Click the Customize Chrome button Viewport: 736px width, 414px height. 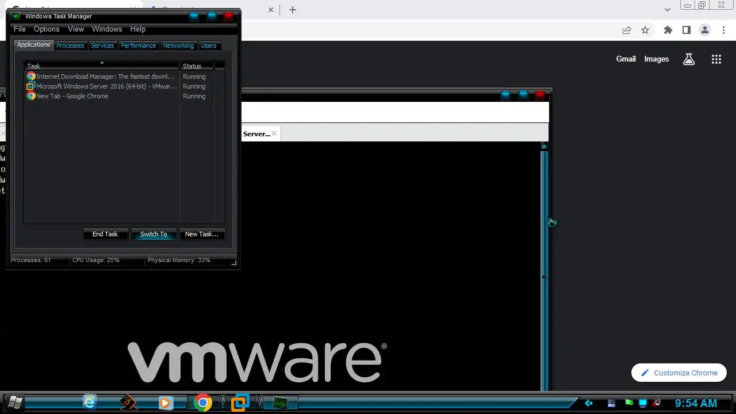point(678,373)
